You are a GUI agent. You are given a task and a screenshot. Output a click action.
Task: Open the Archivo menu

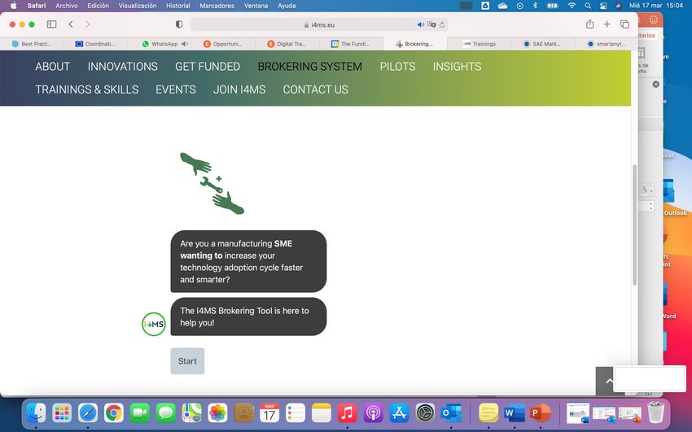tap(66, 6)
